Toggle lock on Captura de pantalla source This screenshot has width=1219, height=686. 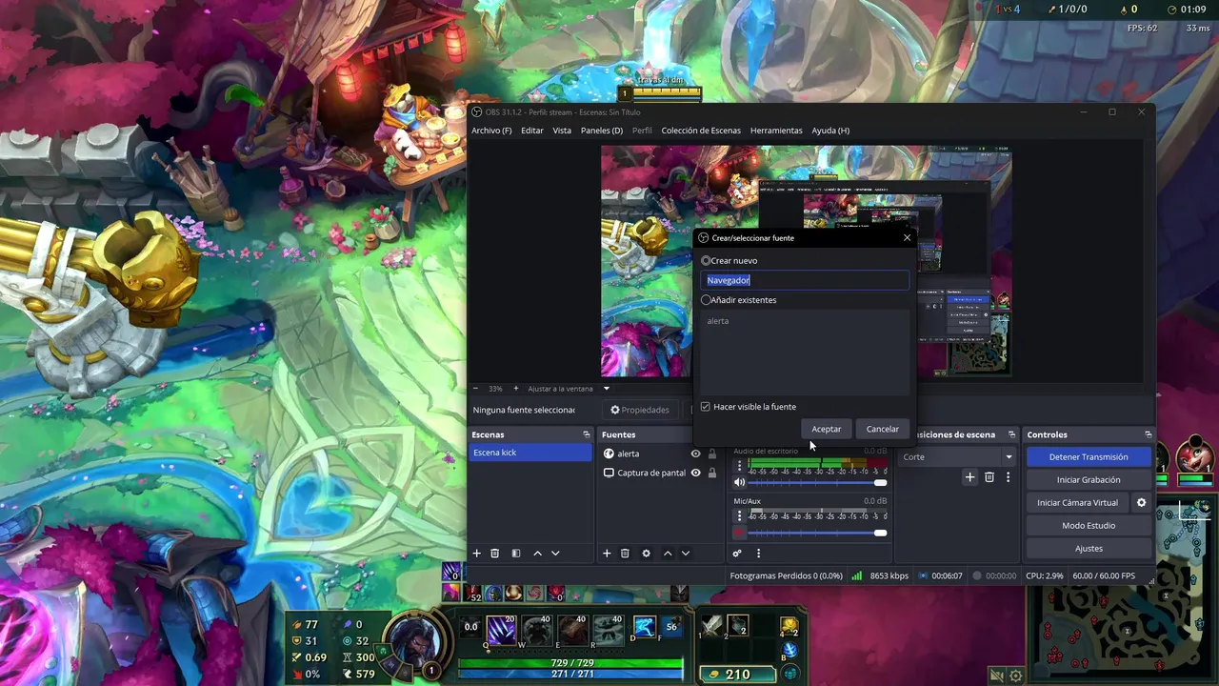711,473
